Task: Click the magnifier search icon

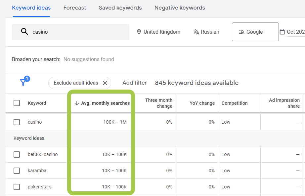Action: 24,31
